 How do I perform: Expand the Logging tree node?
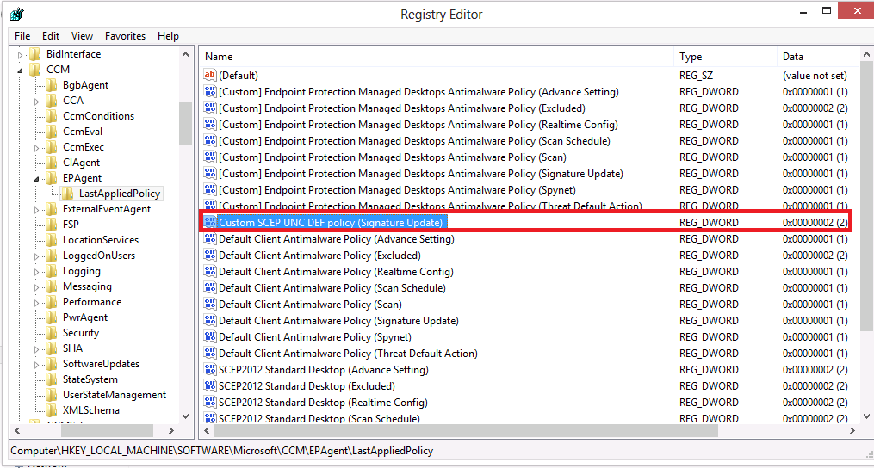37,272
